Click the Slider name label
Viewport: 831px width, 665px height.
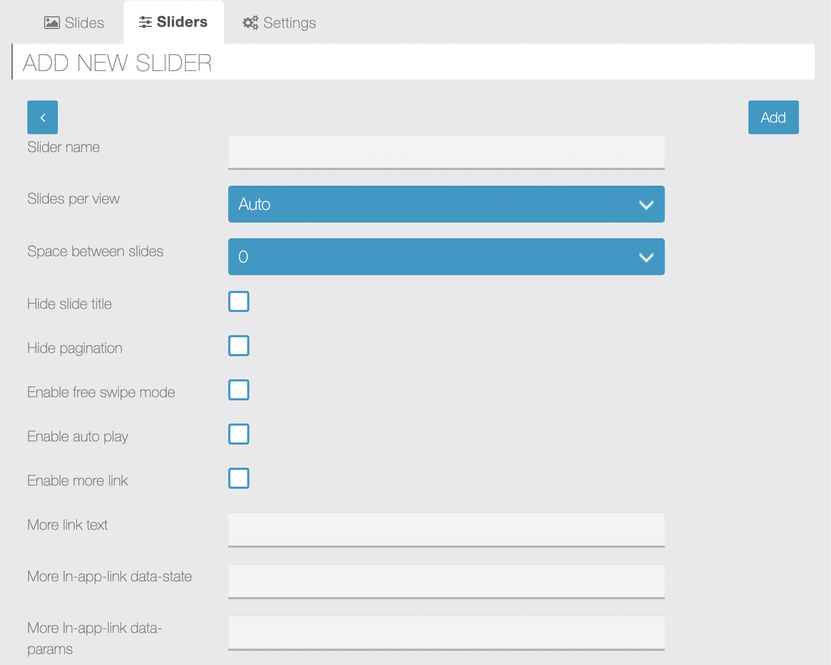point(64,147)
